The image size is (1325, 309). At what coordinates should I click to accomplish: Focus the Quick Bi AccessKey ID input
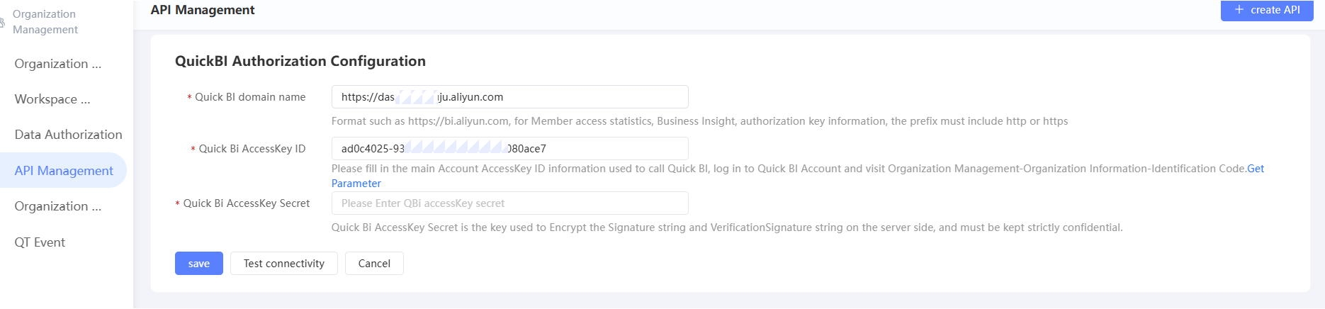point(509,149)
